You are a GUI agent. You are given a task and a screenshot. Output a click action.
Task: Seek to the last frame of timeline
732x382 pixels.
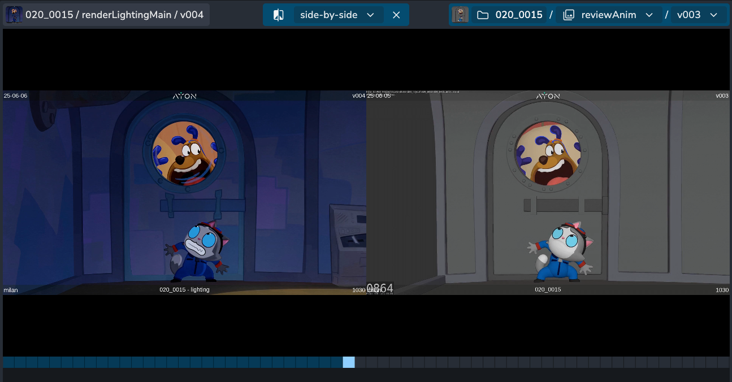(x=724, y=362)
